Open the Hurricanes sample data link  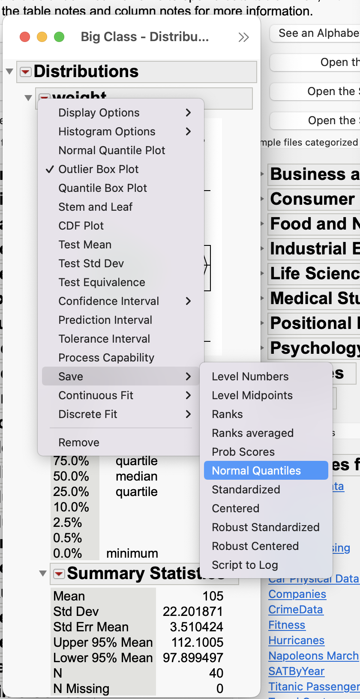[296, 640]
